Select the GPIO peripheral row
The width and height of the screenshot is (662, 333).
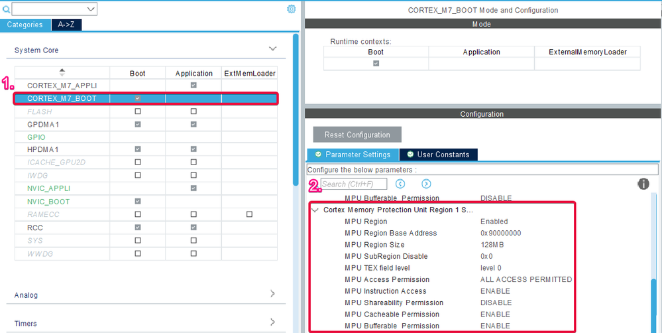[36, 137]
